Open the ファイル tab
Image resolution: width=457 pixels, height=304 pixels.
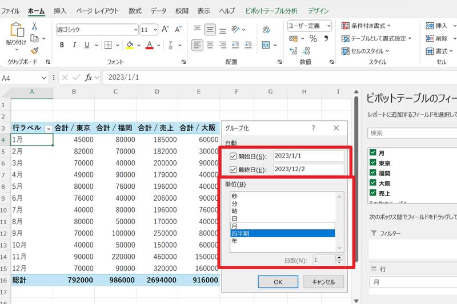tap(10, 11)
